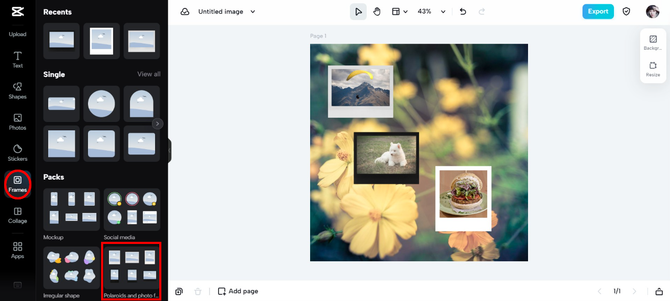Select the Frames sidebar tab

coord(17,184)
